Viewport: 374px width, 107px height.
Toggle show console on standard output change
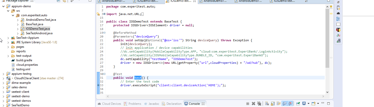click(285, 103)
